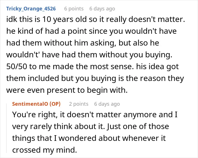This screenshot has height=158, width=198.
Task: Click the reply line 'things that I wondered about'
Action: (89, 138)
